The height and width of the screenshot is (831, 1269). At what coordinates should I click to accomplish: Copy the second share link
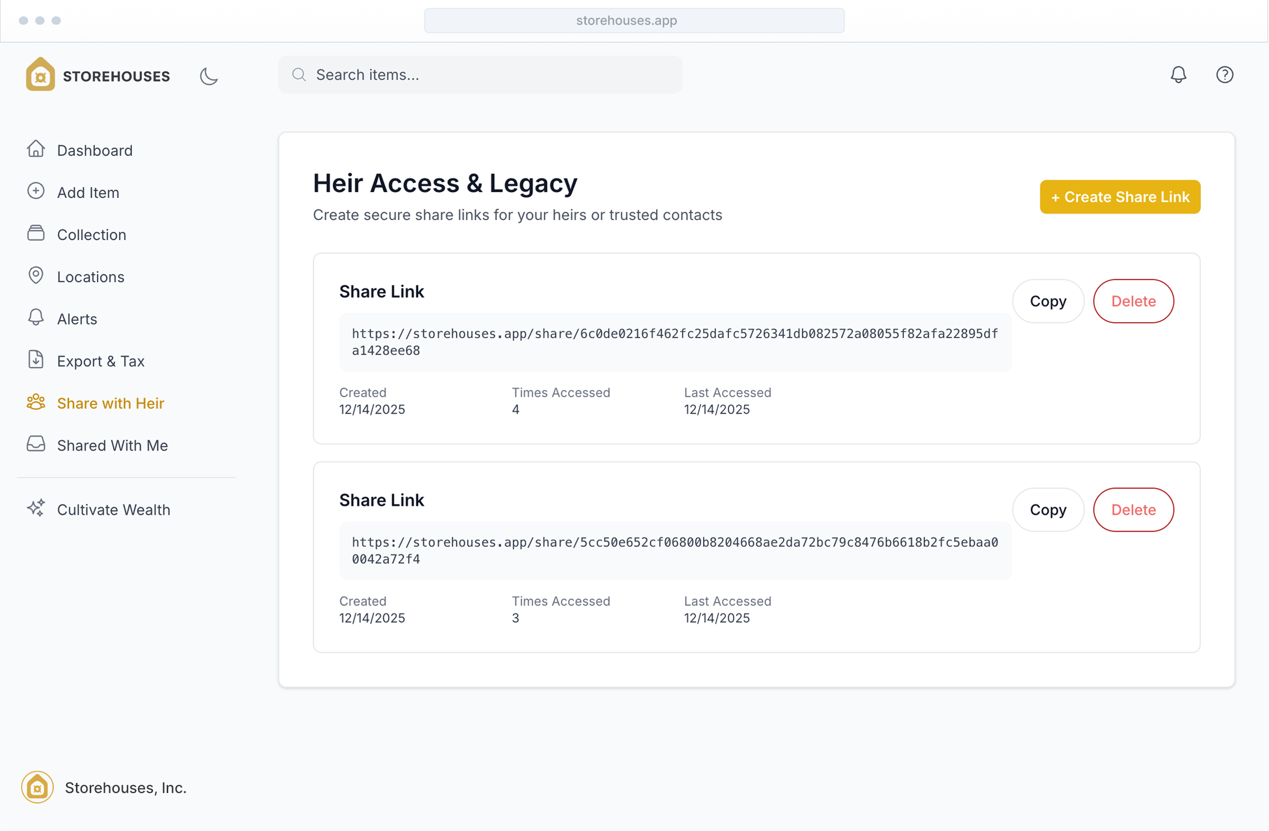click(x=1047, y=509)
